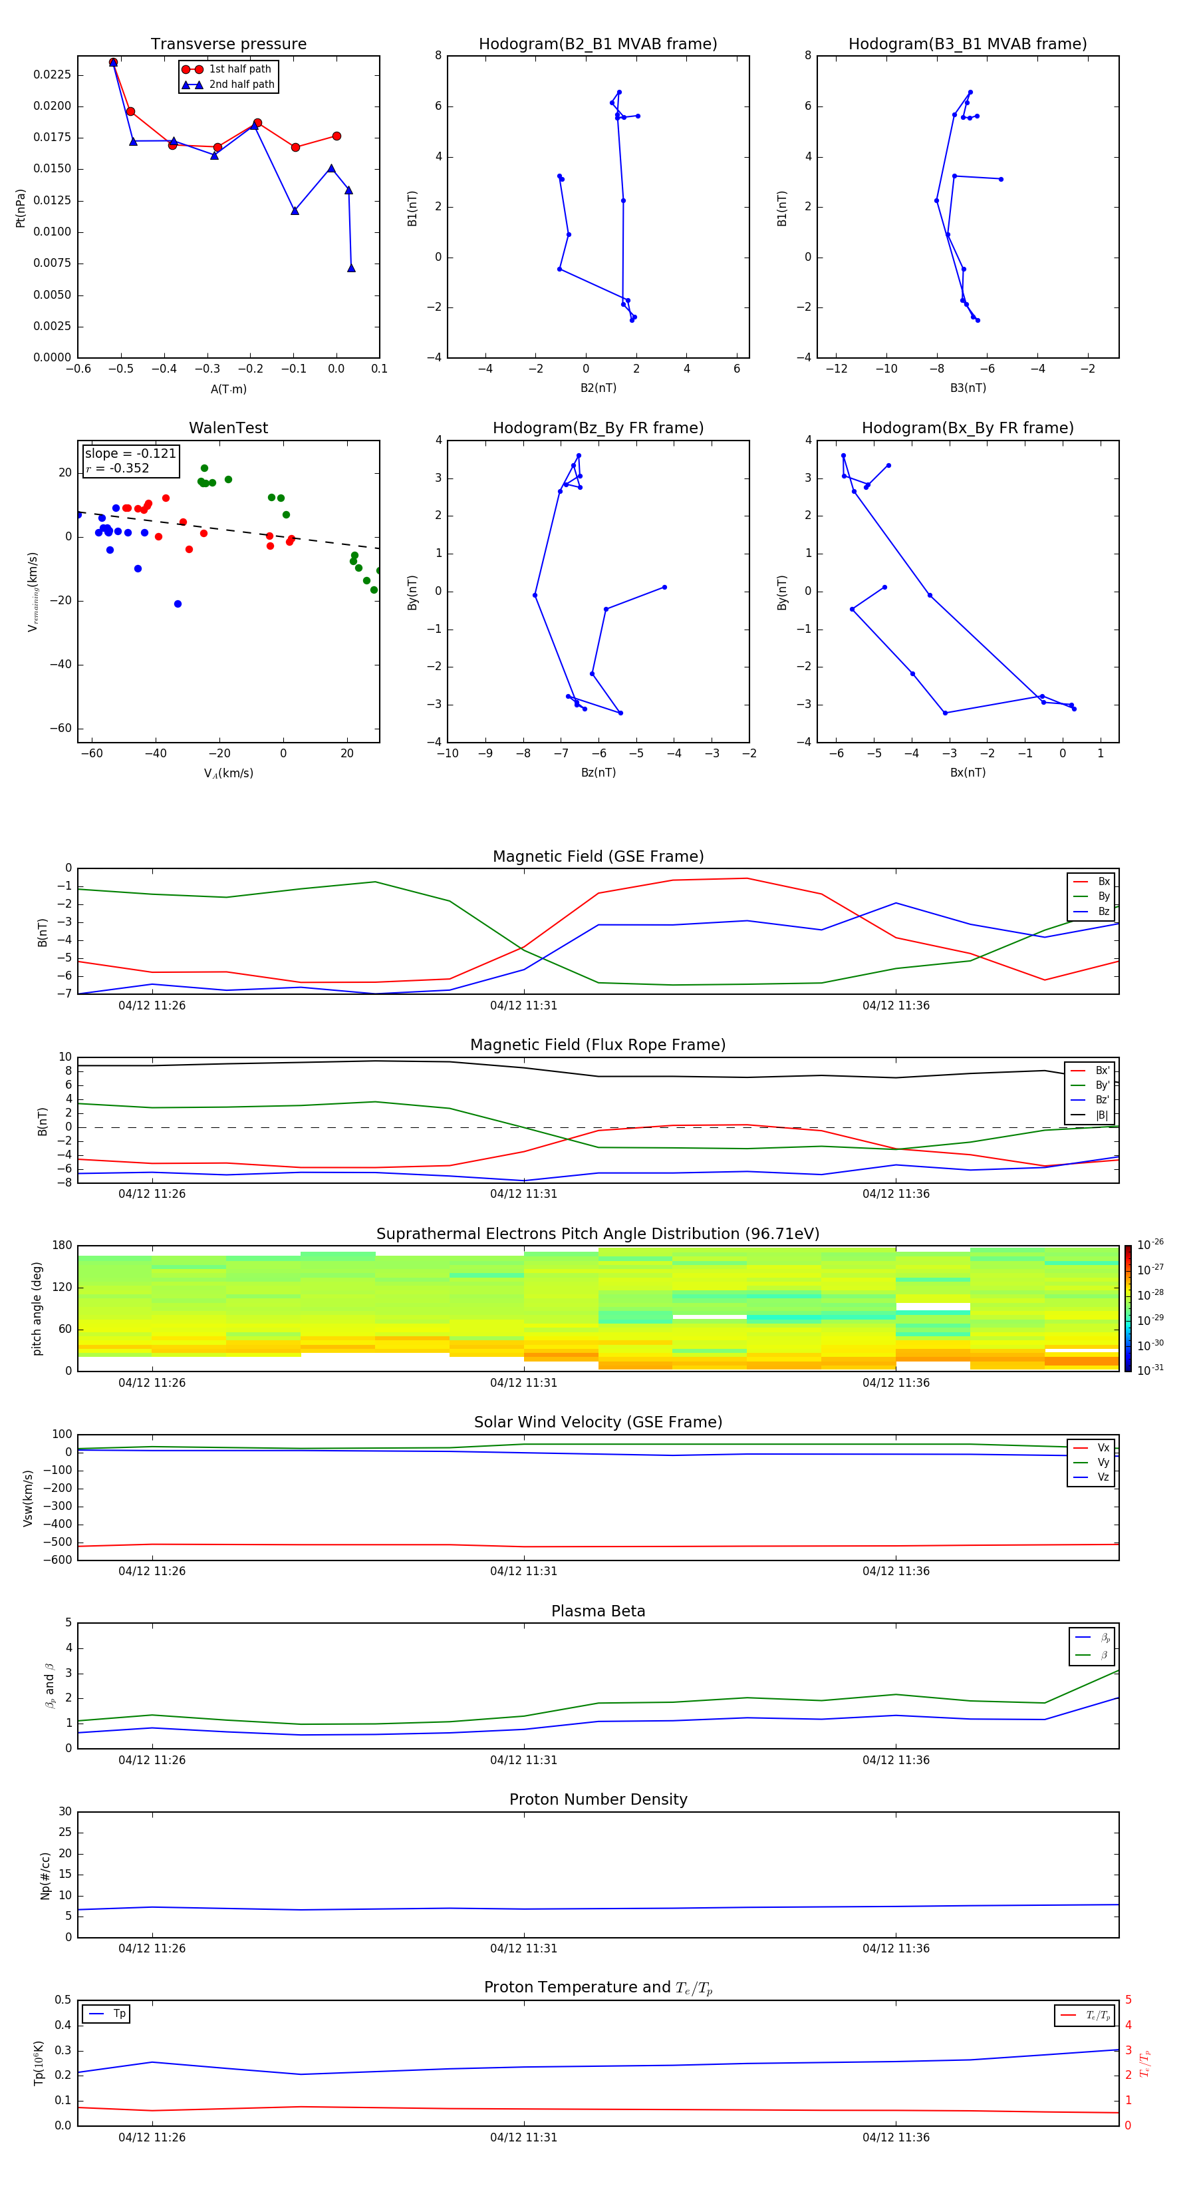Click the Vz legend entry in solar wind panel
1197x2196 pixels.
[x=1091, y=1477]
